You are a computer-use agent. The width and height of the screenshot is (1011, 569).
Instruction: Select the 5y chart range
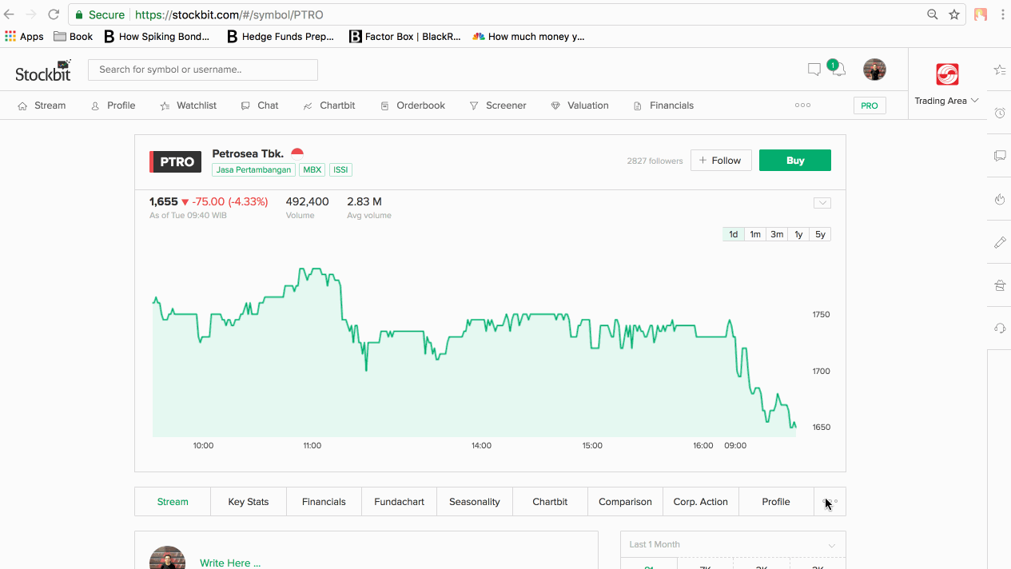tap(820, 234)
